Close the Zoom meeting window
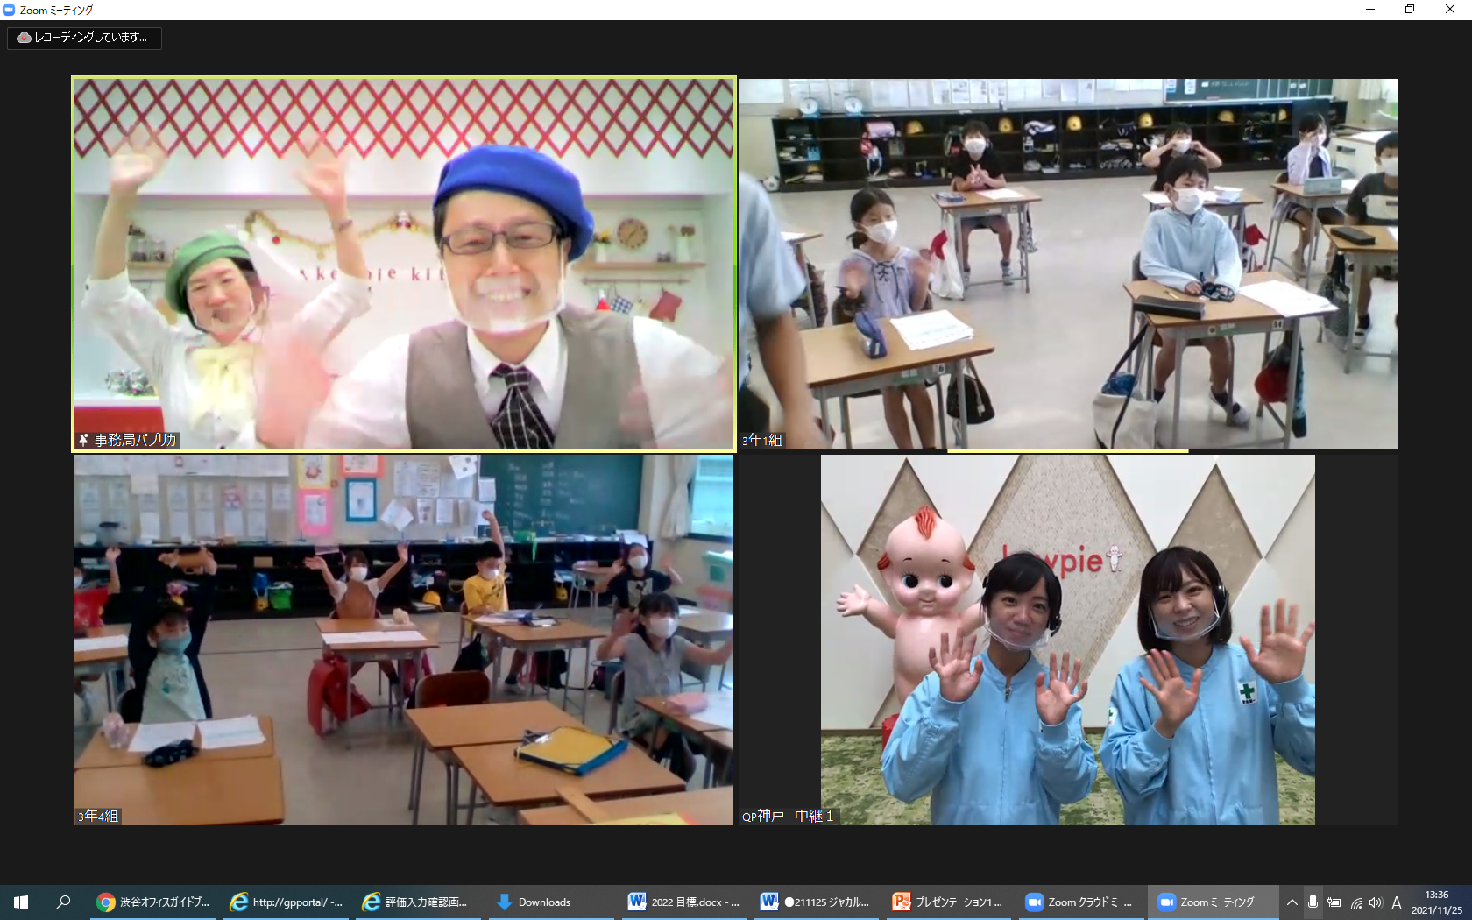Viewport: 1472px width, 920px height. (x=1450, y=10)
